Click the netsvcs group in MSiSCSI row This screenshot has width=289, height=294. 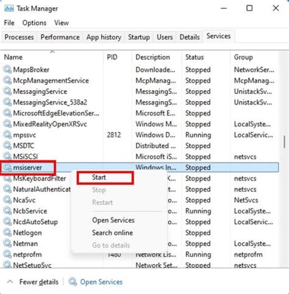(x=245, y=157)
